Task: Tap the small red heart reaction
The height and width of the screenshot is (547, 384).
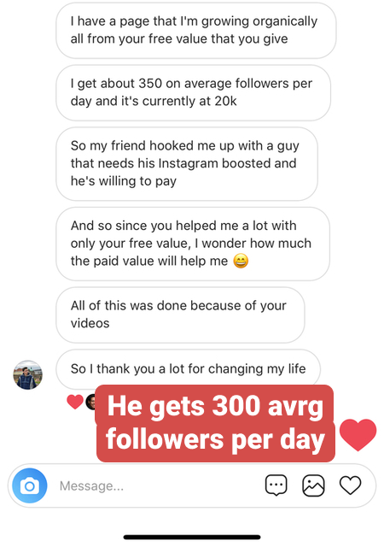Action: click(75, 402)
